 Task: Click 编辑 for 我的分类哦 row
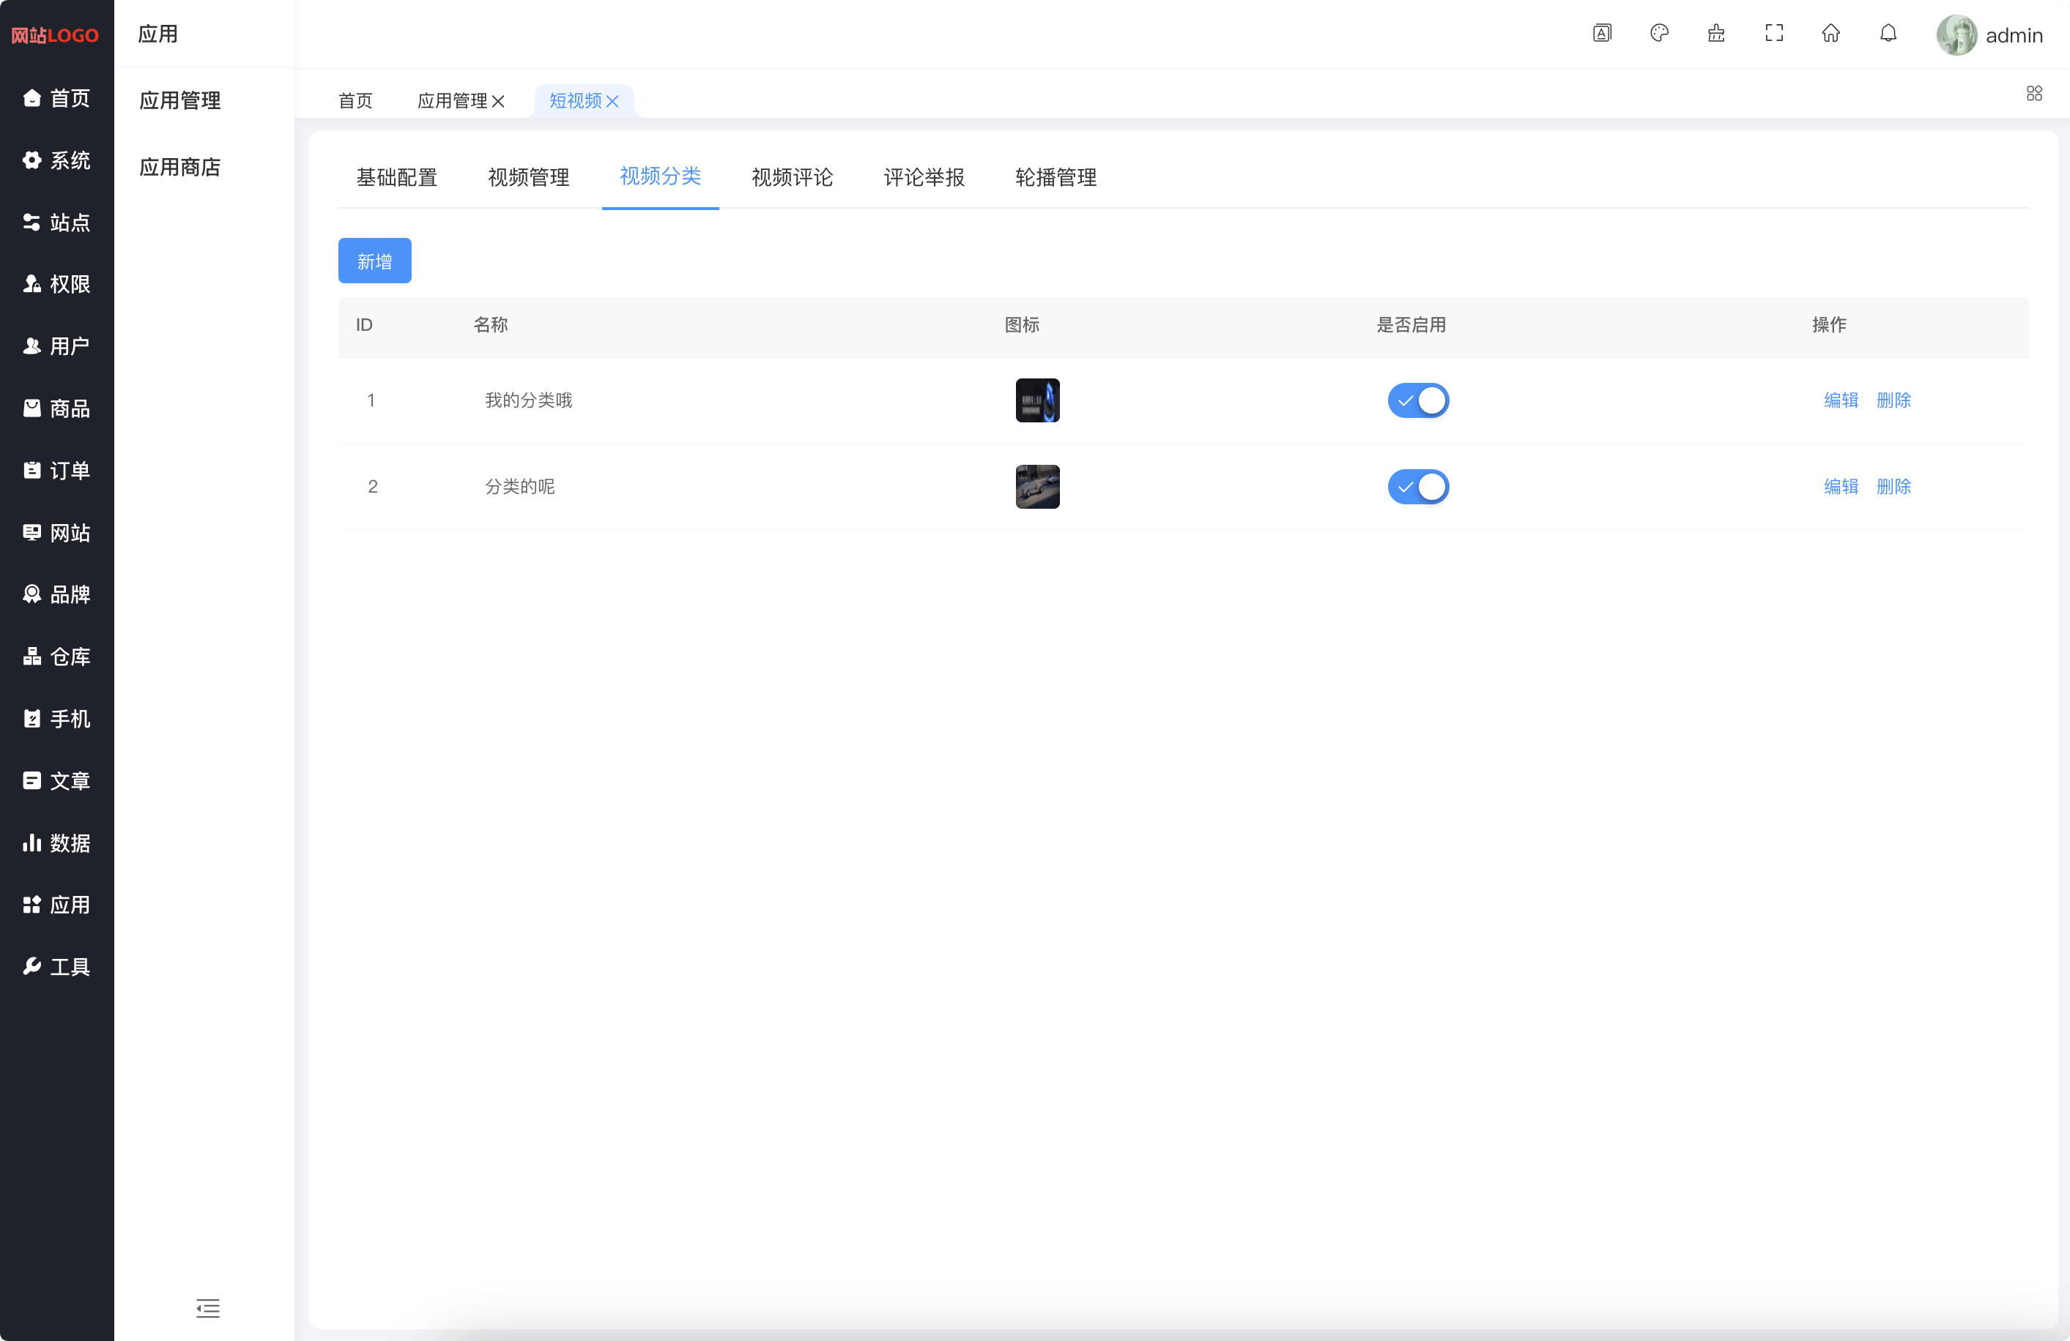coord(1841,400)
